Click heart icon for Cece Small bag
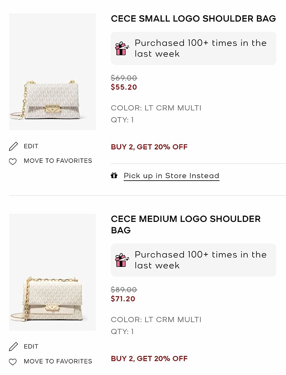Screen dimensions: 286x375 [x=12, y=162]
